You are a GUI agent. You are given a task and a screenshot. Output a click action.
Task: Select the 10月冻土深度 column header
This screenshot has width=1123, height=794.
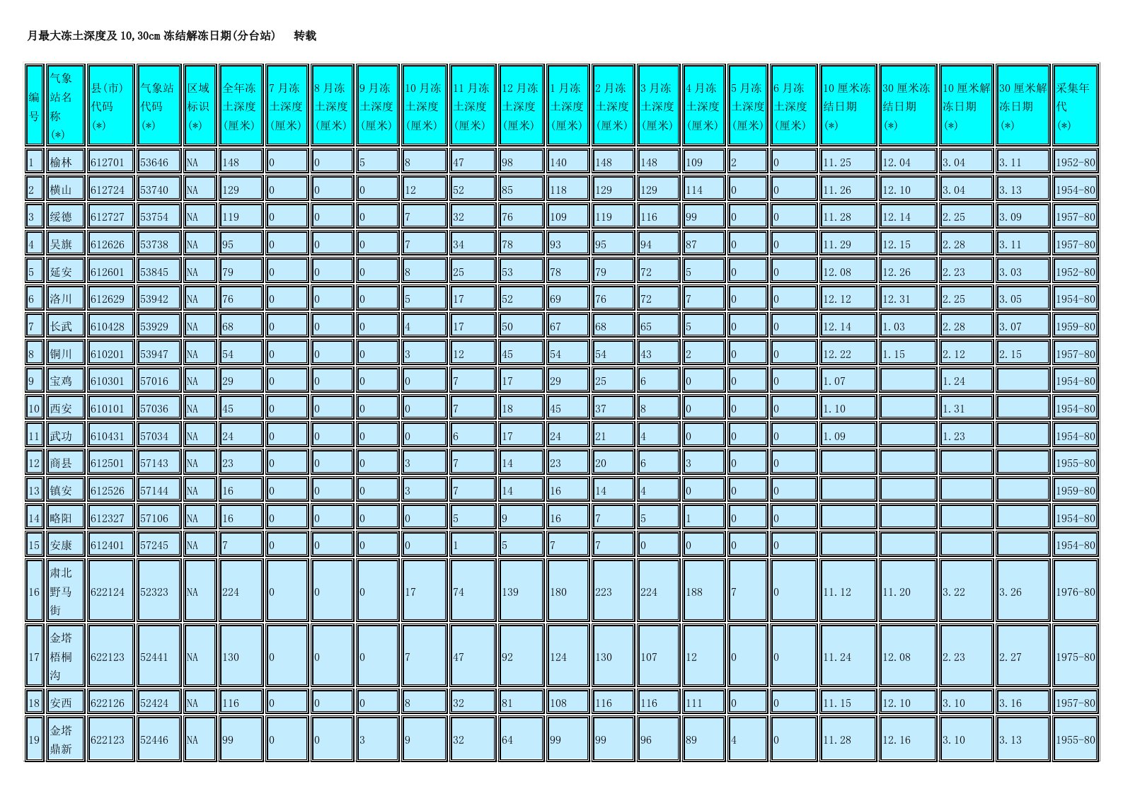click(x=424, y=106)
